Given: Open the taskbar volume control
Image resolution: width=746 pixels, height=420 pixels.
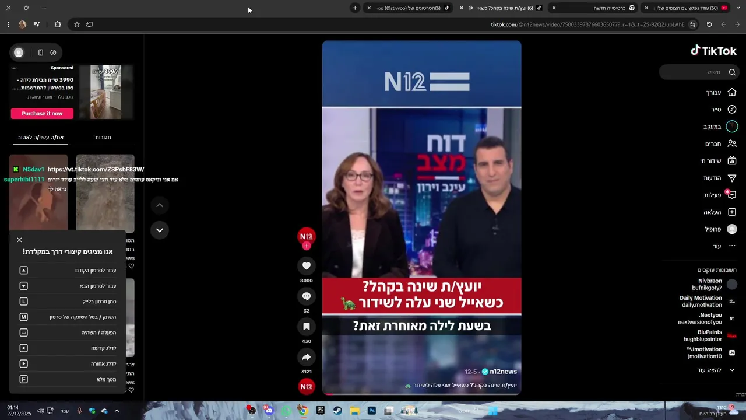Looking at the screenshot, I should pos(40,411).
